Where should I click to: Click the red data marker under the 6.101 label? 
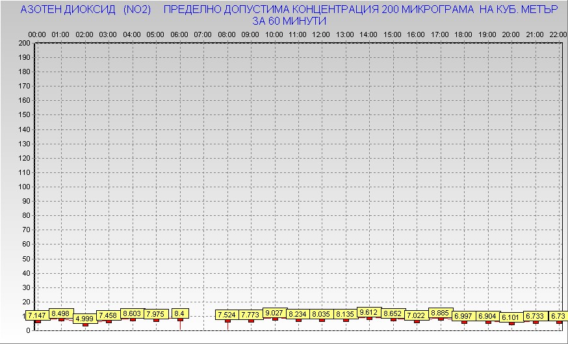click(511, 323)
